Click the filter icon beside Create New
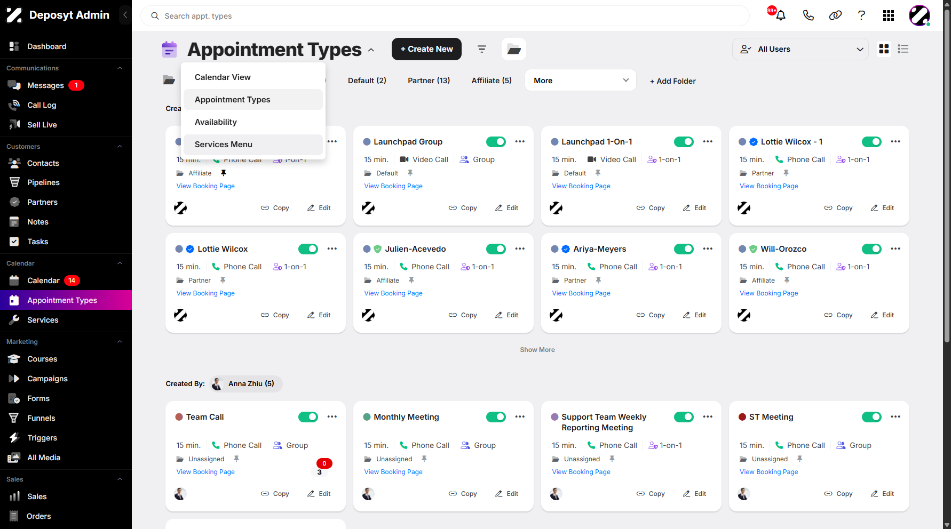The height and width of the screenshot is (529, 951). (481, 49)
